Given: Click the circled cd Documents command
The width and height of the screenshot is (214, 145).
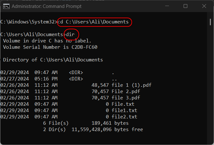Looking at the screenshot, I should (x=93, y=22).
